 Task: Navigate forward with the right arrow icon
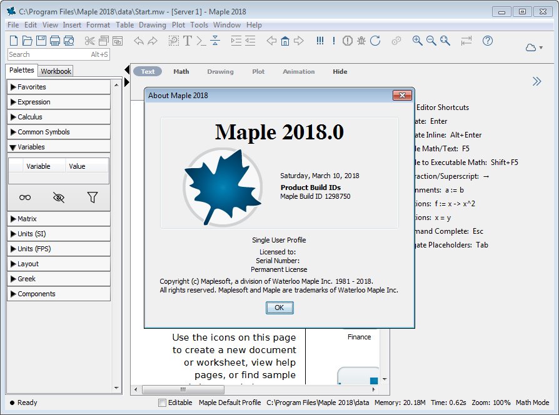(299, 41)
